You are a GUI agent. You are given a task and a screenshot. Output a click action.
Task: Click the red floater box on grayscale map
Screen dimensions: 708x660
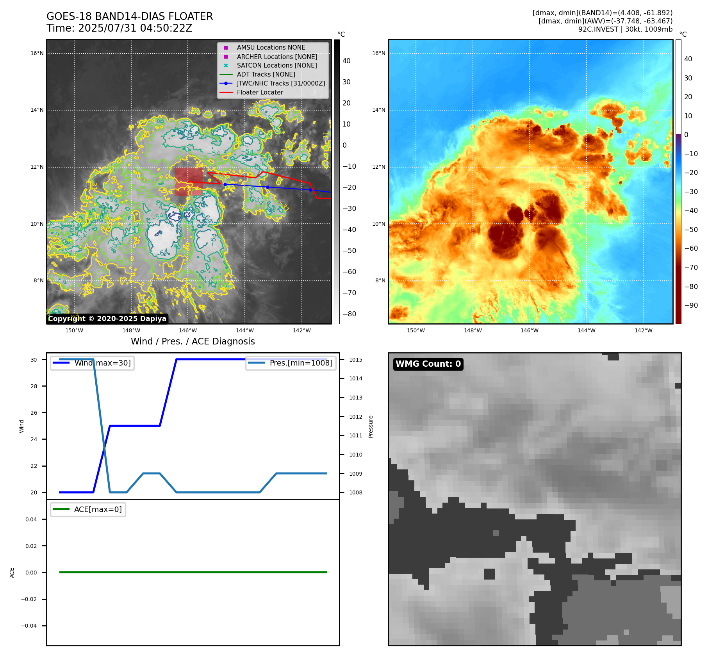click(189, 182)
